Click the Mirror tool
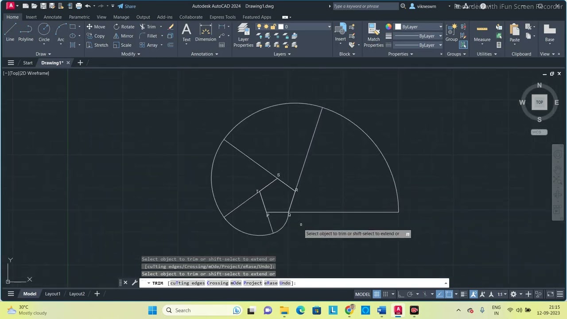Image resolution: width=567 pixels, height=319 pixels. [123, 36]
